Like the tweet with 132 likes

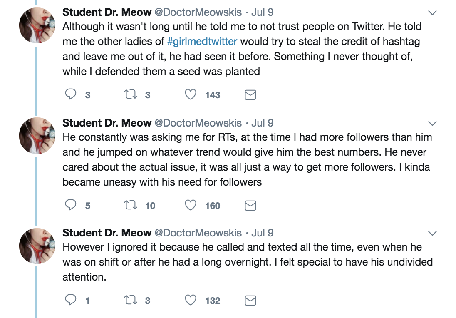click(191, 300)
